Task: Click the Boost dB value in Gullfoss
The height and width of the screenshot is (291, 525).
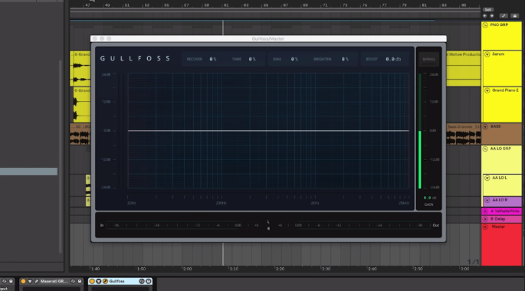Action: click(393, 59)
